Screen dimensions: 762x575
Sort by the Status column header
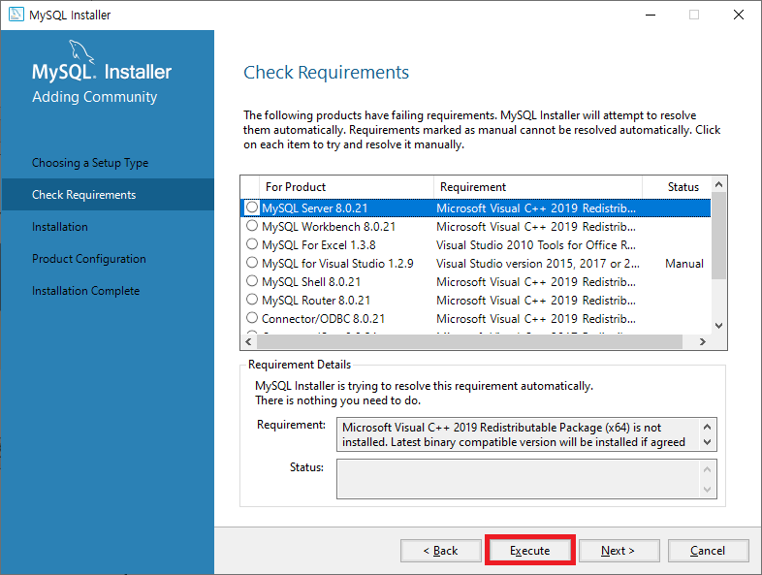[x=677, y=187]
